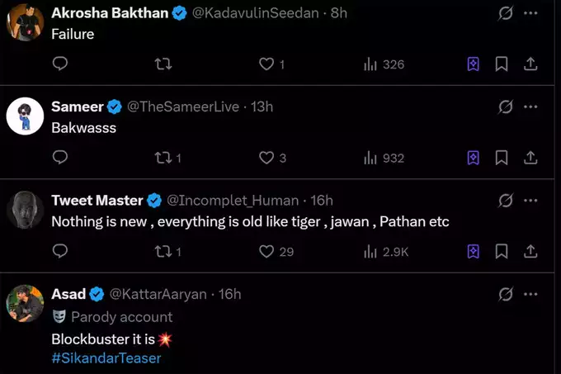Expand three-dot menu on Tweet Master's tweet
The height and width of the screenshot is (374, 561).
click(x=530, y=200)
